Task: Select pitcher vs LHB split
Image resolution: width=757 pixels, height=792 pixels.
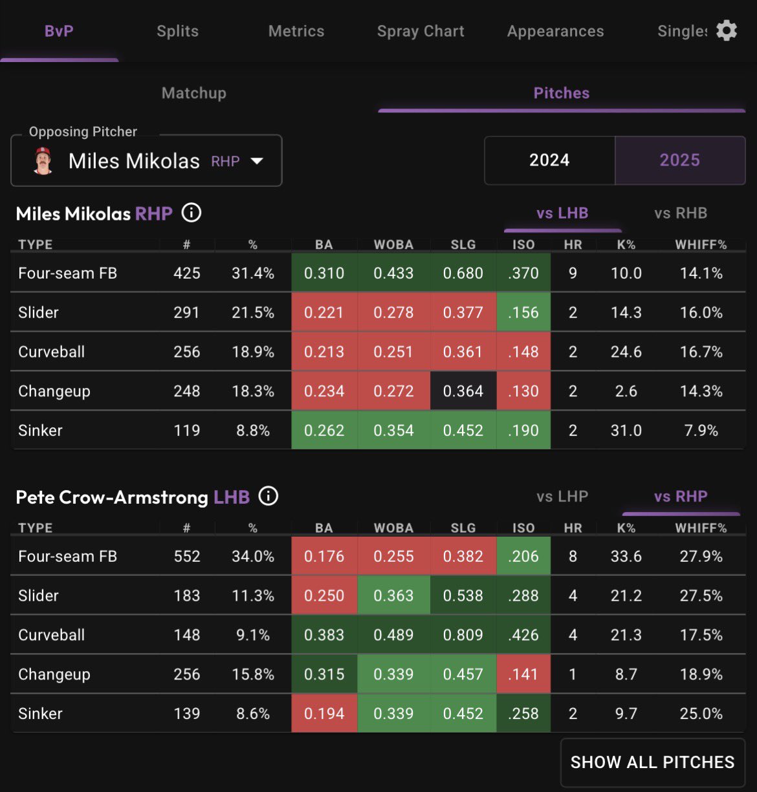Action: 562,213
